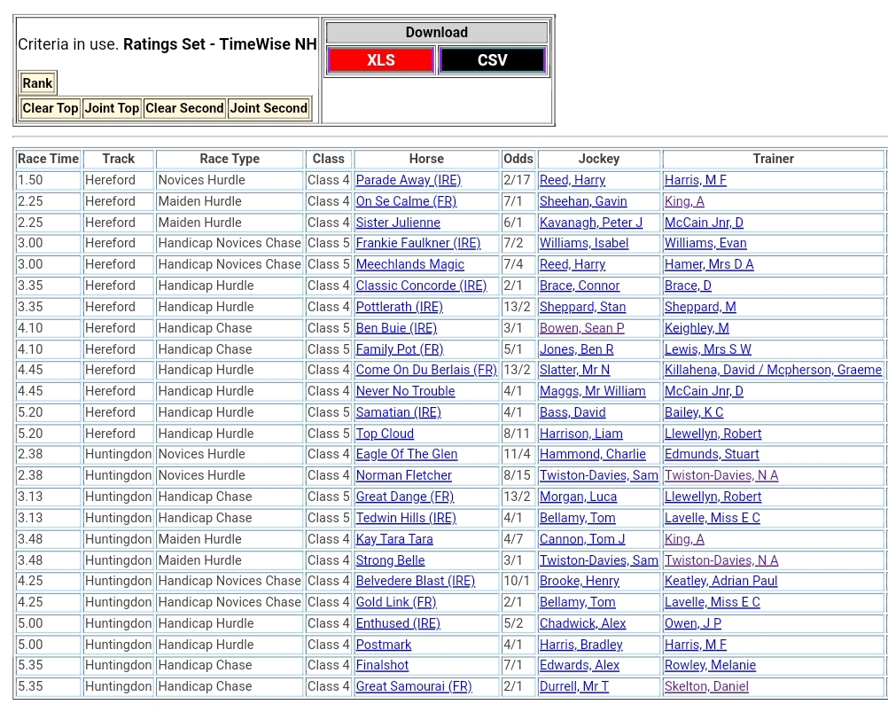Image resolution: width=888 pixels, height=720 pixels.
Task: View trainer Skelton, Daniel
Action: click(706, 686)
